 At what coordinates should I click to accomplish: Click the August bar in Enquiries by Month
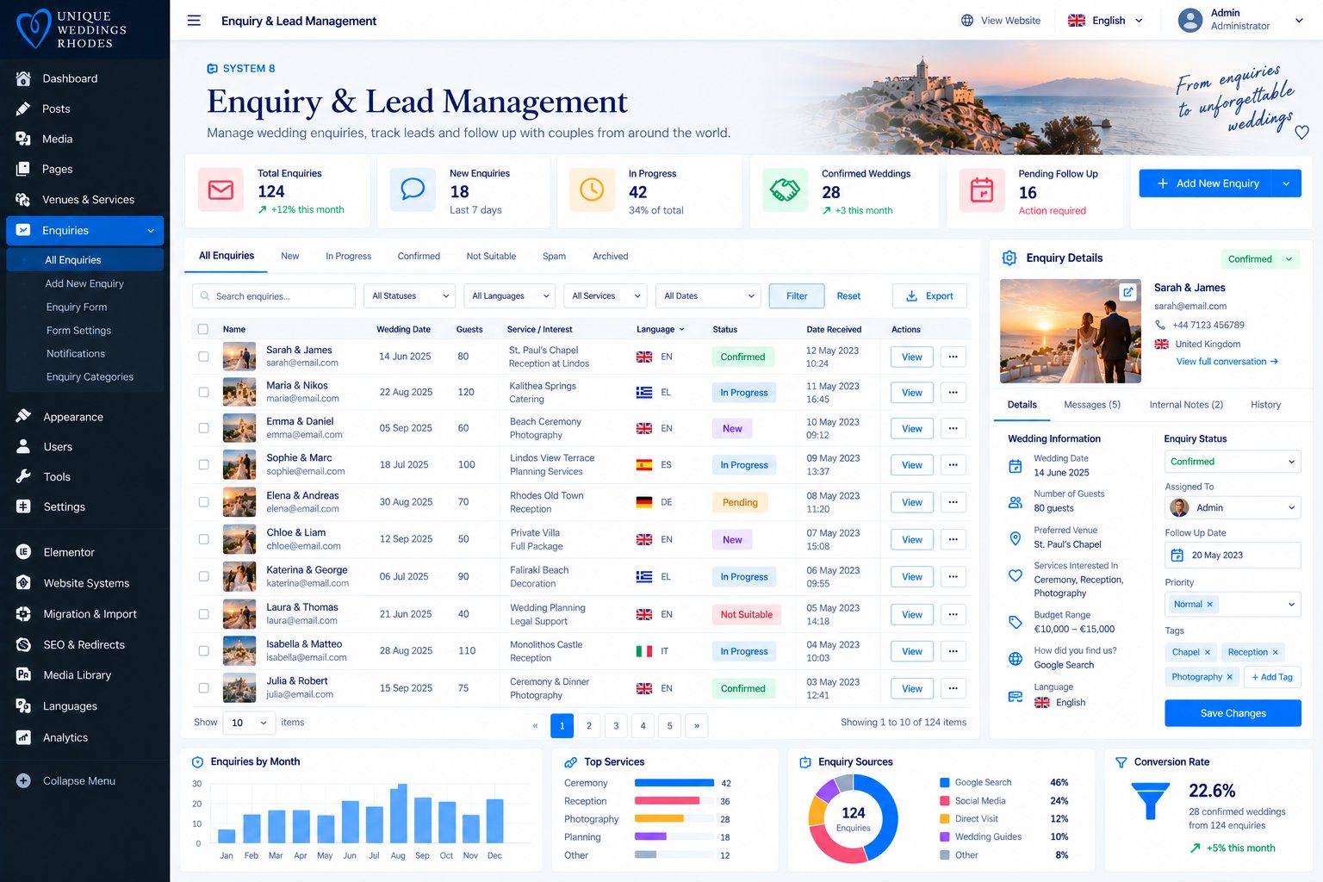[398, 813]
